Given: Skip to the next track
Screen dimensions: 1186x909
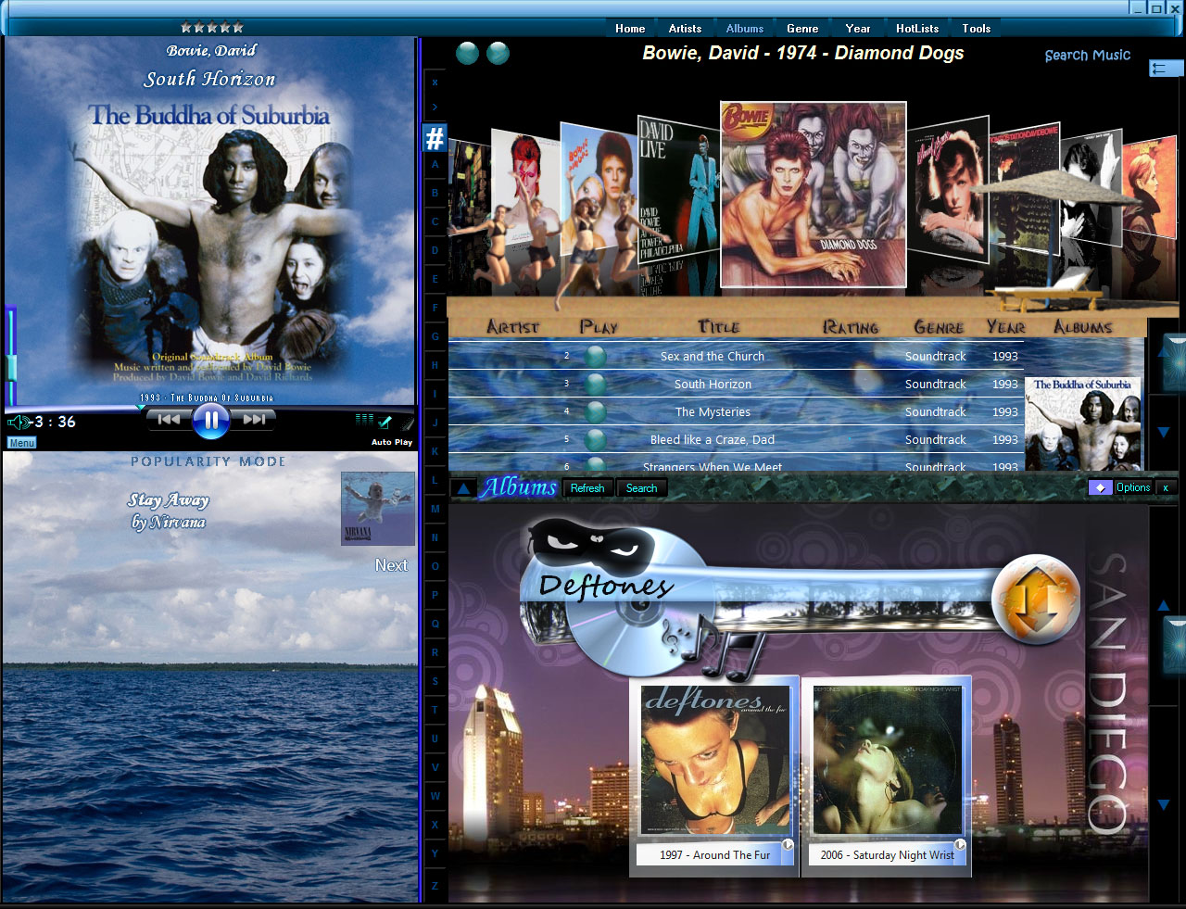Looking at the screenshot, I should click(254, 420).
